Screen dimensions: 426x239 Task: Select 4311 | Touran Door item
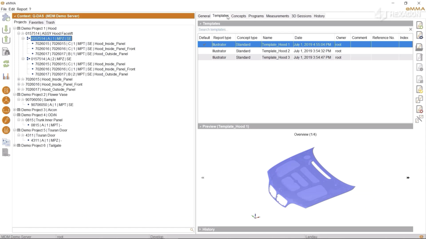tap(40, 135)
